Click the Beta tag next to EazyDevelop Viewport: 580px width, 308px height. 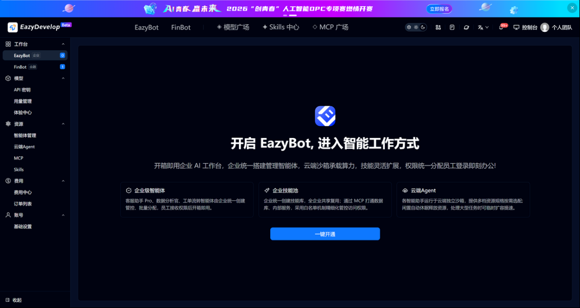pyautogui.click(x=66, y=25)
